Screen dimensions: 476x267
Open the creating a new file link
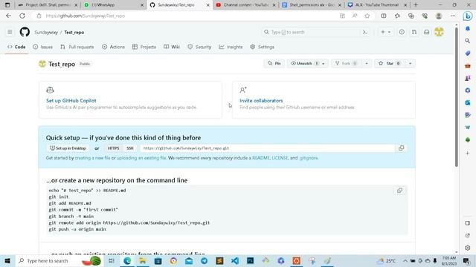92,158
